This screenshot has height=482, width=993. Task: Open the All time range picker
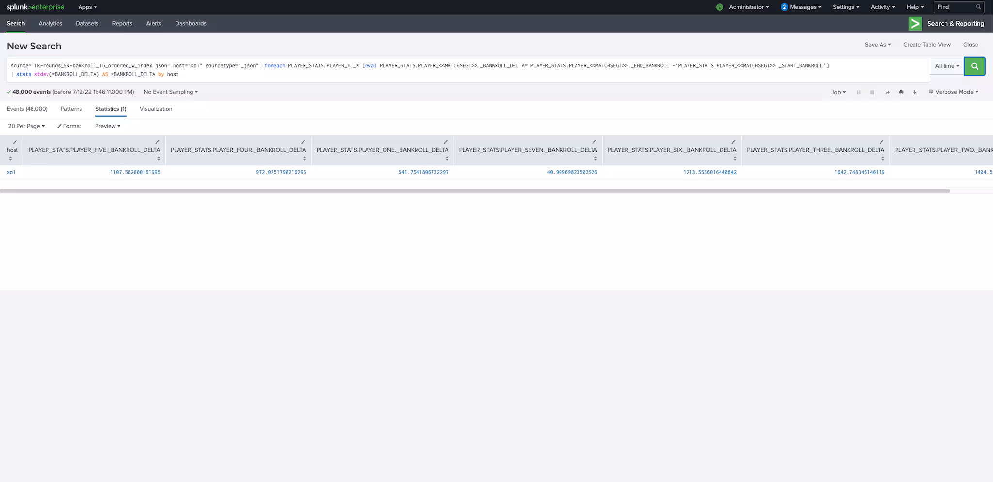[x=946, y=66]
